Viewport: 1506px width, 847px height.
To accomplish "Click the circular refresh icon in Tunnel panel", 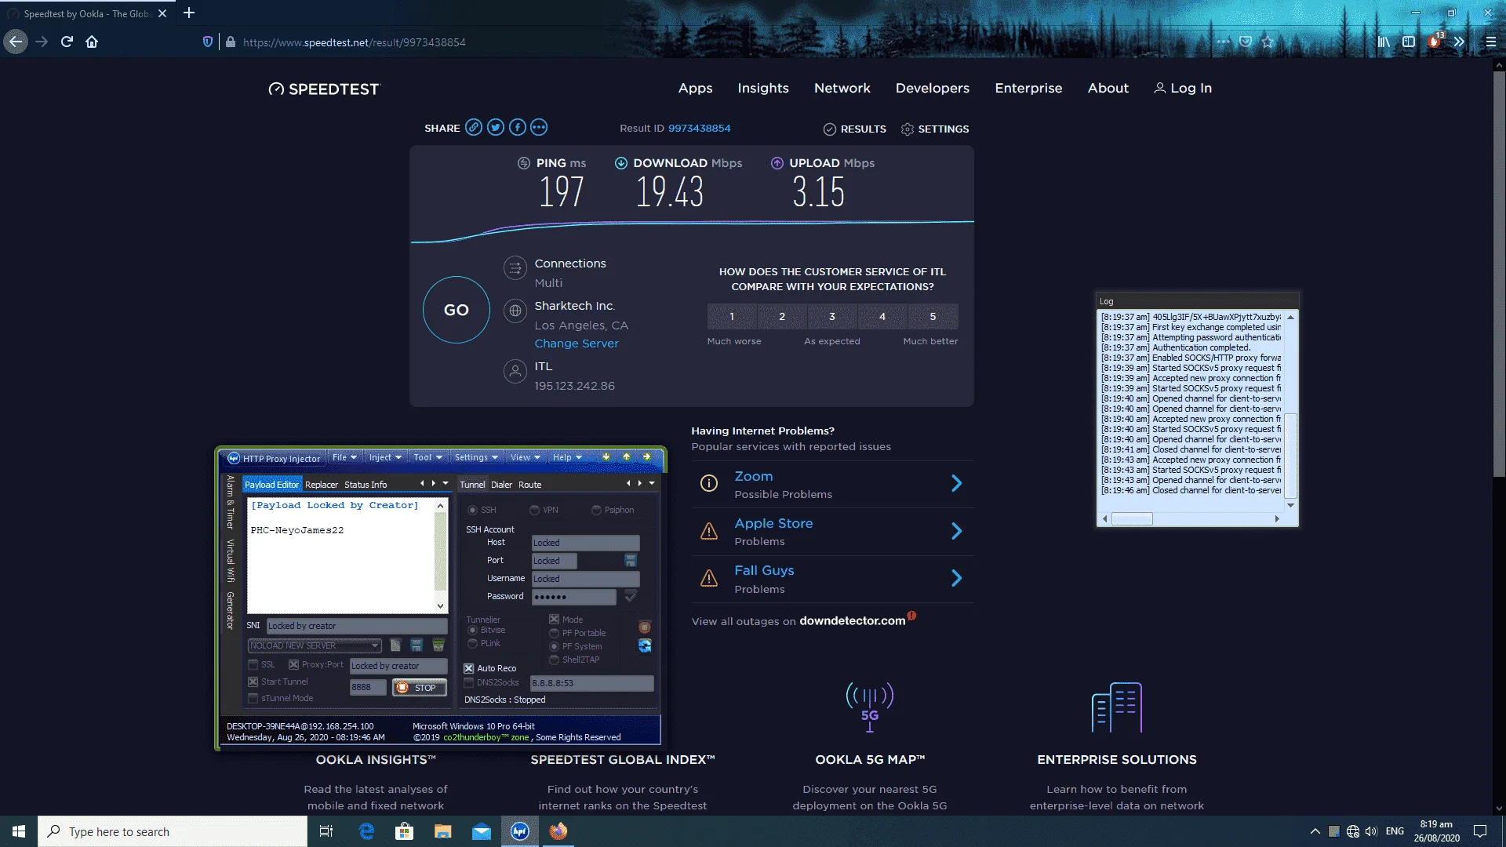I will click(x=645, y=645).
